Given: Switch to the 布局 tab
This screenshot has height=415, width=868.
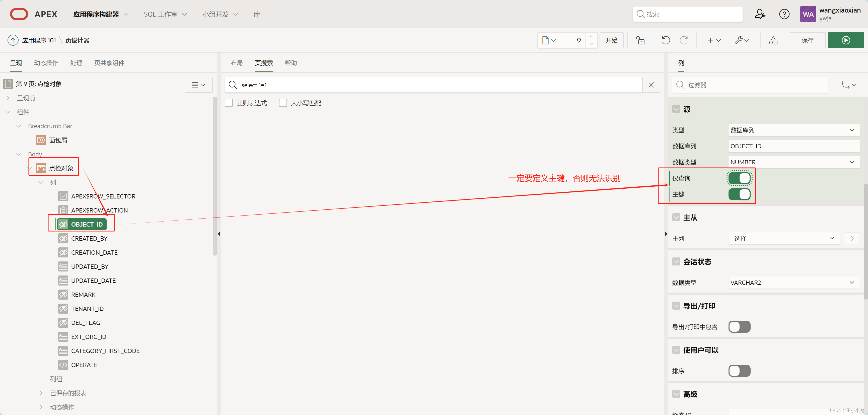Looking at the screenshot, I should [x=237, y=63].
